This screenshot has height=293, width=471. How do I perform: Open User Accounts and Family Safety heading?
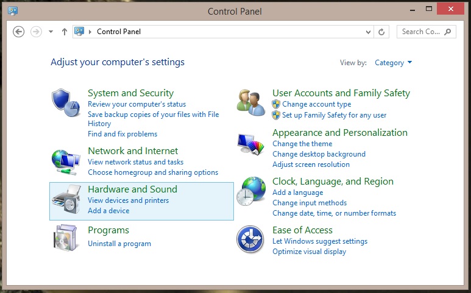pos(341,93)
